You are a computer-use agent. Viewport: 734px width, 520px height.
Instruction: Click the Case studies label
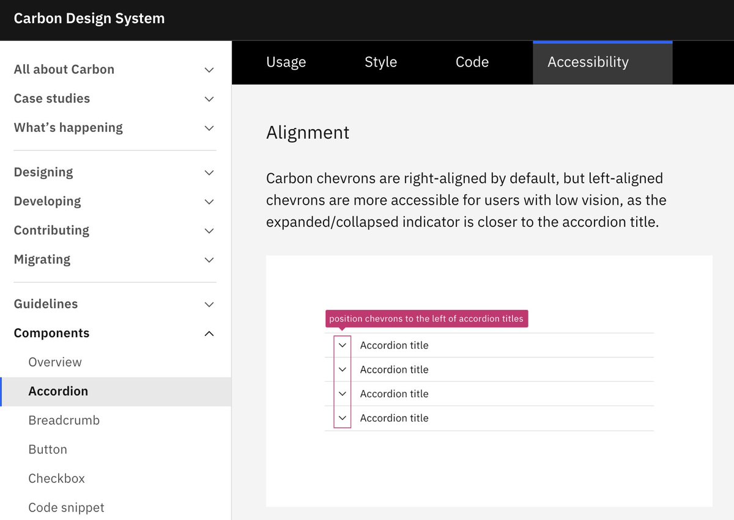pos(52,98)
